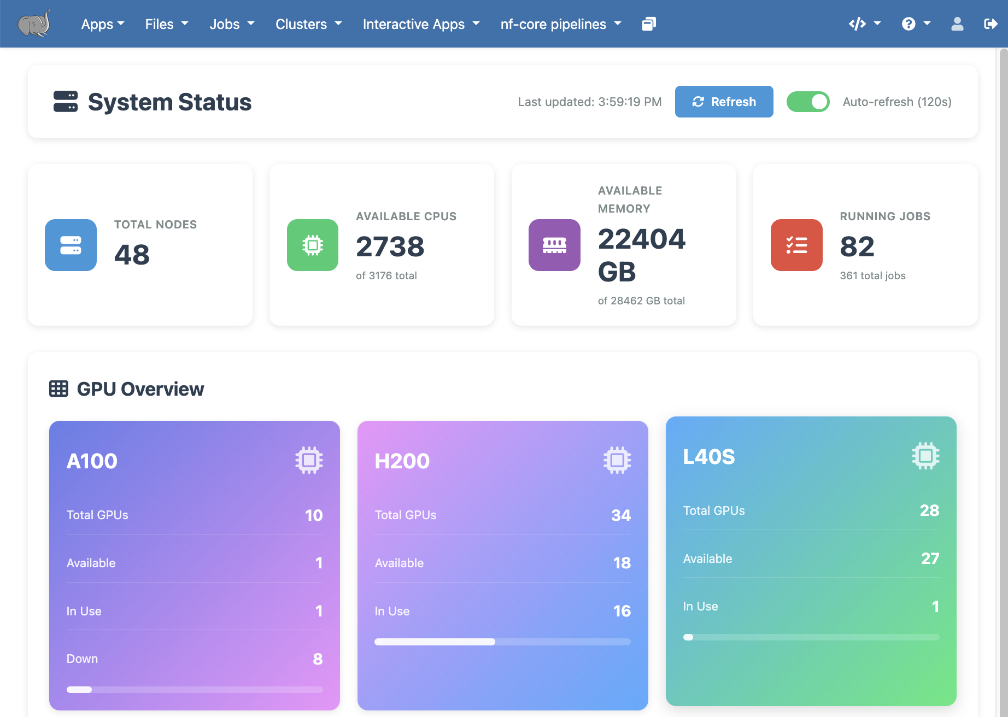Click the chip icon on L40S card
Screen dimensions: 1008x717
click(x=925, y=456)
